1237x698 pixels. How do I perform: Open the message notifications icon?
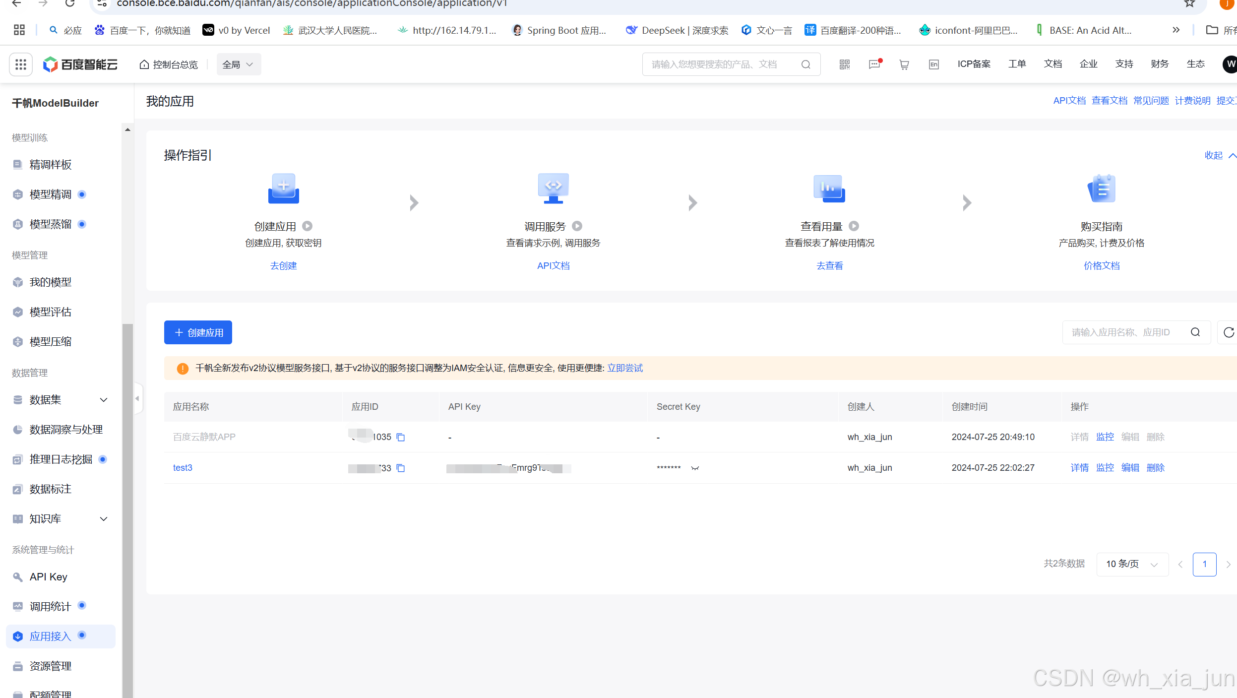(x=875, y=64)
